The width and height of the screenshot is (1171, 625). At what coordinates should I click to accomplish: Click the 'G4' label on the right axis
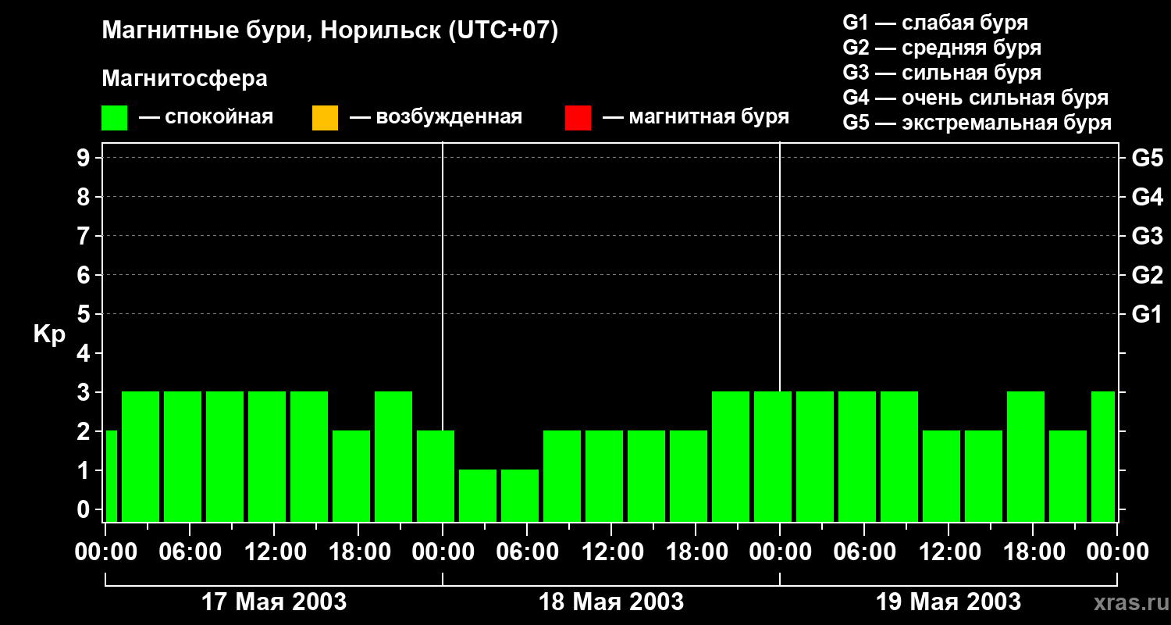[x=1147, y=197]
